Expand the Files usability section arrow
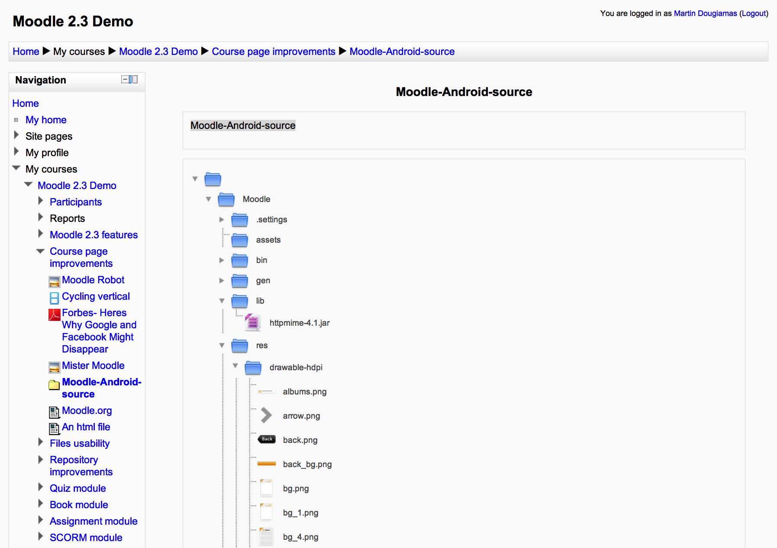This screenshot has width=777, height=548. click(x=41, y=442)
